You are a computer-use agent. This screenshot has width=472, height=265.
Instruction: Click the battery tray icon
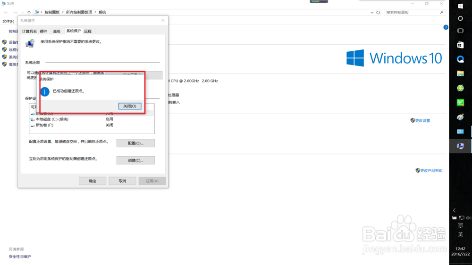click(454, 218)
